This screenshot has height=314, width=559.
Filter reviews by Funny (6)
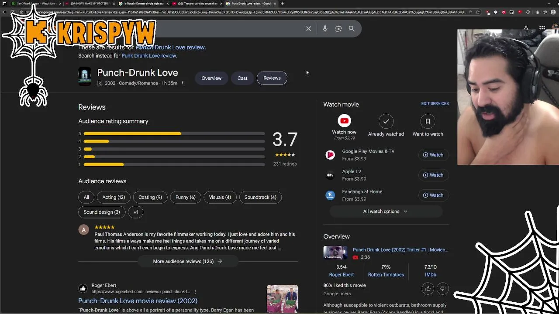(x=185, y=197)
